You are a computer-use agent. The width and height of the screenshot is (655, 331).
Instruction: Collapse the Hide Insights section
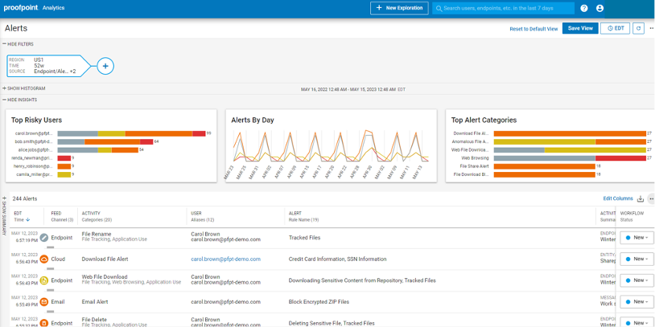pos(20,100)
